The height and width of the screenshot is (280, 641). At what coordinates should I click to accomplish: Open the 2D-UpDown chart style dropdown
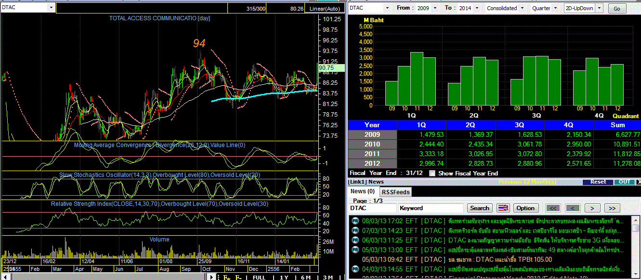[x=600, y=8]
